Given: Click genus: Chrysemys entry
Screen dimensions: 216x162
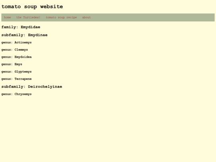Looking at the screenshot, I should pyautogui.click(x=16, y=94).
